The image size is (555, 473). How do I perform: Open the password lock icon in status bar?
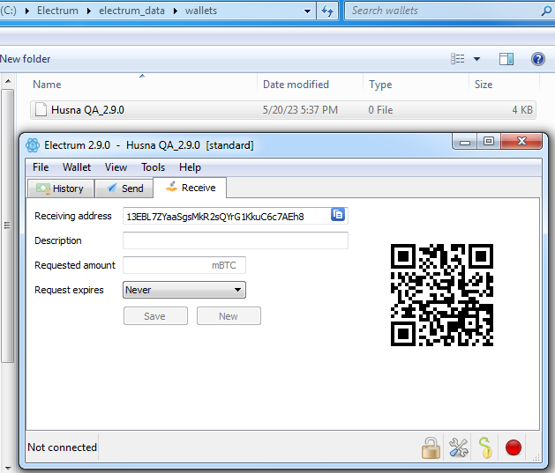click(431, 447)
